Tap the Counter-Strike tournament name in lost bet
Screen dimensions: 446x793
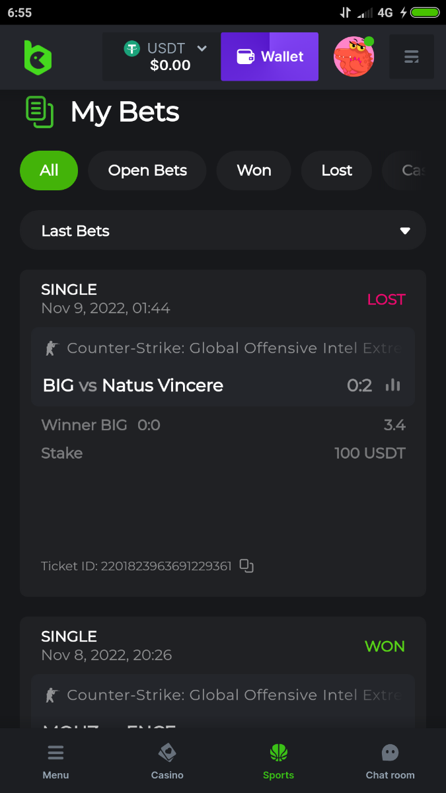tap(234, 348)
